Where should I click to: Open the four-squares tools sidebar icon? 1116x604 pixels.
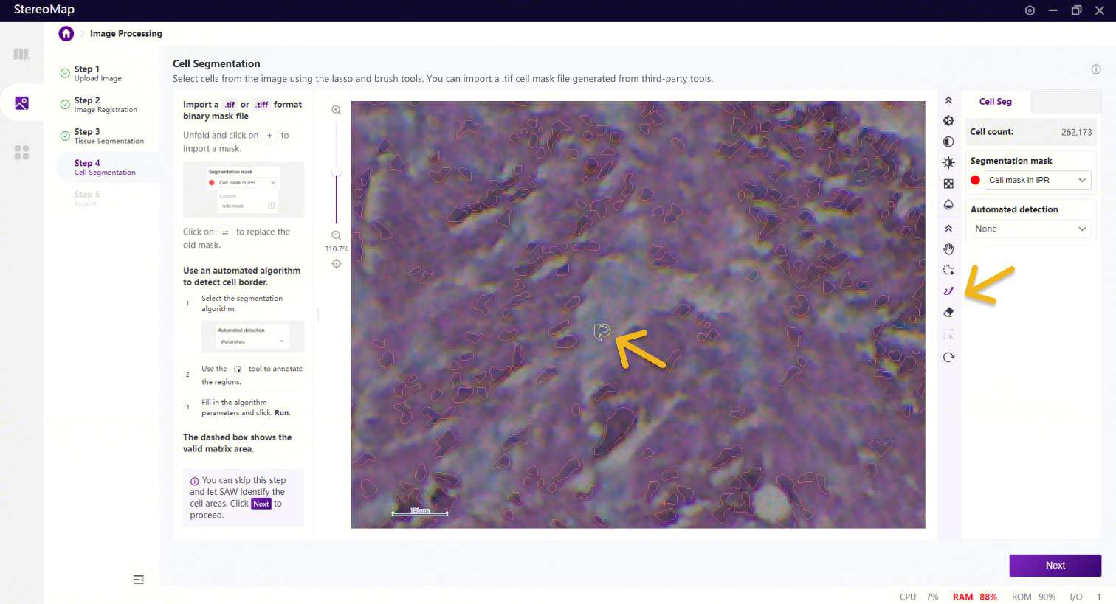21,152
